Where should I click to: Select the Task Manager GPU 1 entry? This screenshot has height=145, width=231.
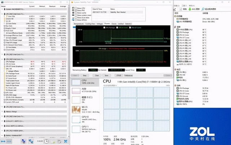[x=85, y=129]
